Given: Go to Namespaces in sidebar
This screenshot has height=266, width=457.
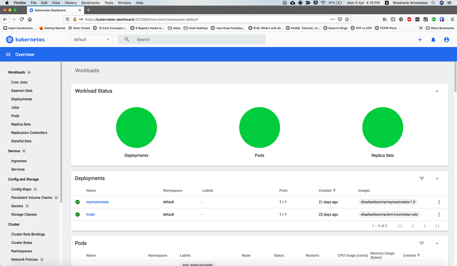Looking at the screenshot, I should [x=22, y=251].
